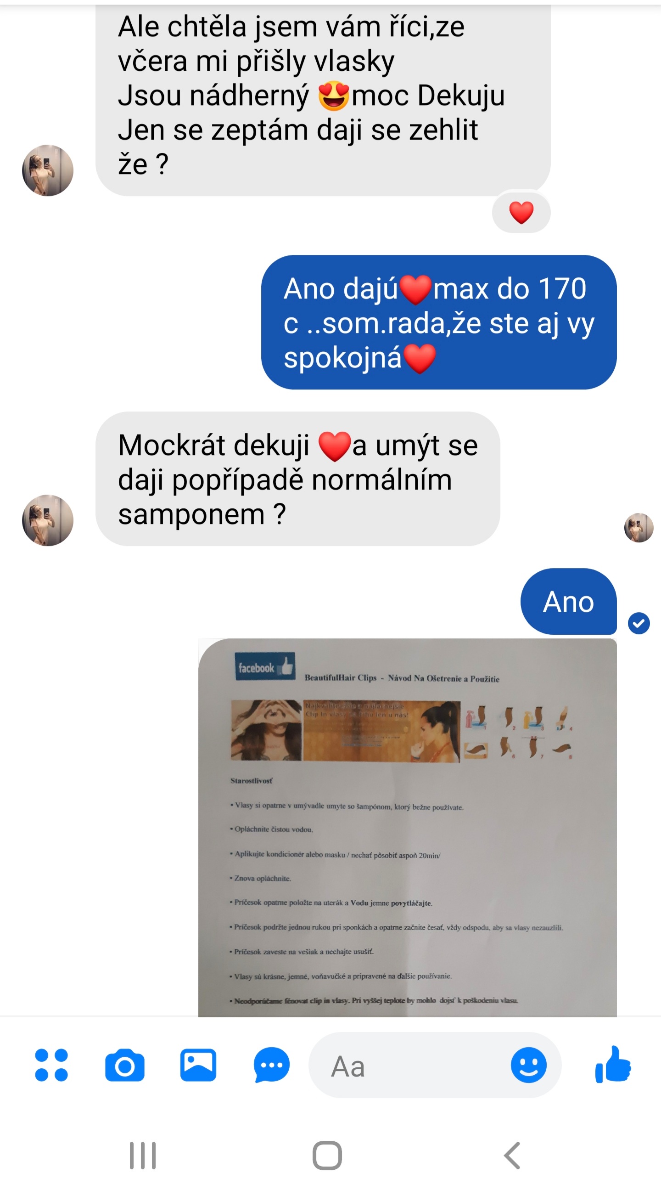Tap sender avatar beside samponem message
Image resolution: width=661 pixels, height=1201 pixels.
tap(48, 520)
